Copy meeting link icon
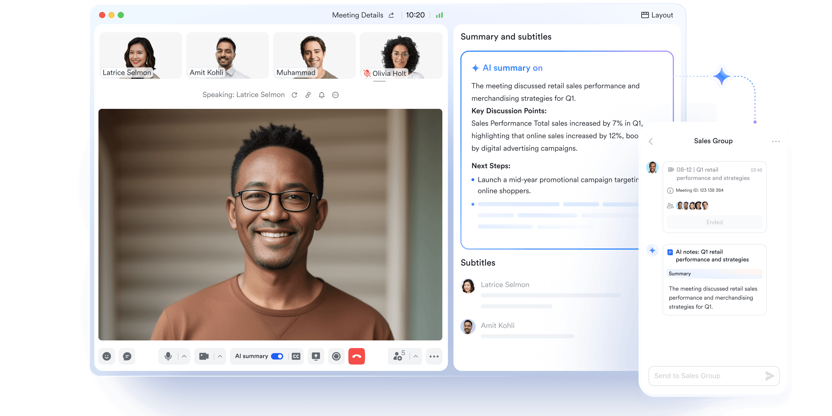This screenshot has height=416, width=832. [x=308, y=95]
